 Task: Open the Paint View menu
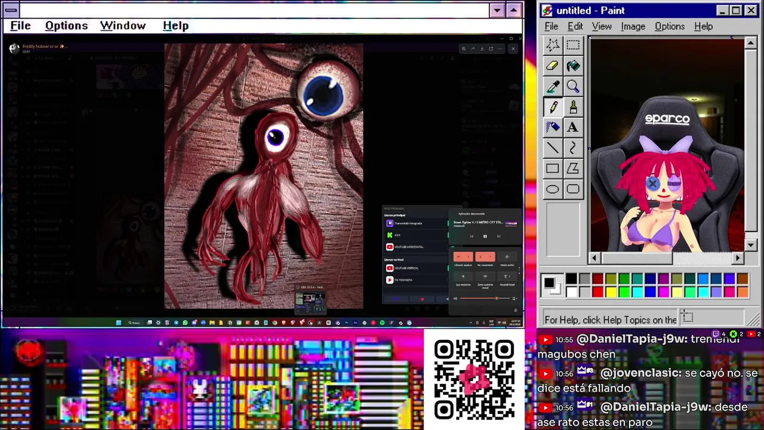pos(602,26)
